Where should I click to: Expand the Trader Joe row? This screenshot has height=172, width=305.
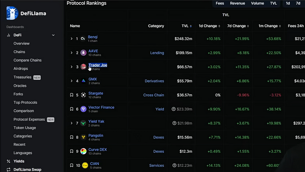click(x=71, y=67)
